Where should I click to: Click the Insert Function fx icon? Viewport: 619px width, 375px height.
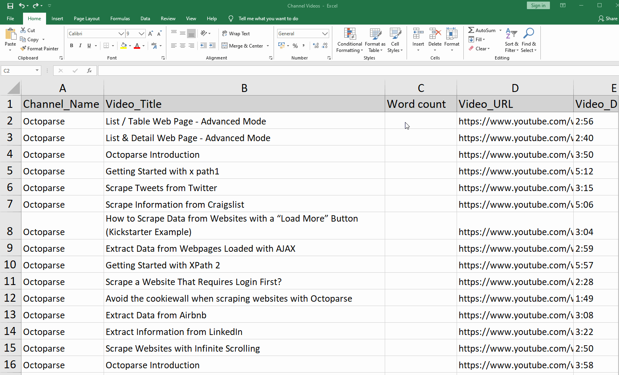(x=89, y=71)
